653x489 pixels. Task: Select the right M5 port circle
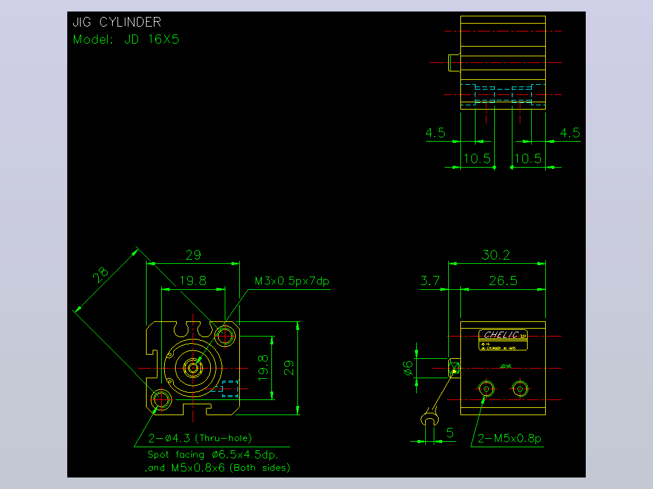point(520,389)
